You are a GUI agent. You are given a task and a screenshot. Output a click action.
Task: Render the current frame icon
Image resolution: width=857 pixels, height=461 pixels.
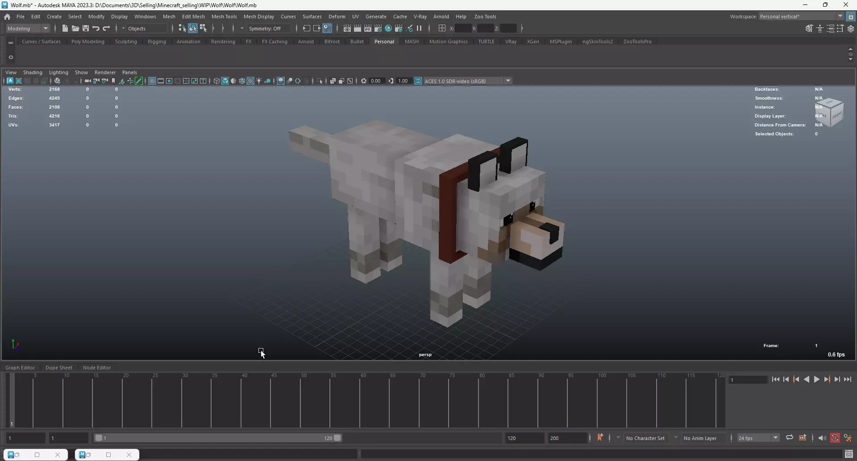tap(358, 28)
